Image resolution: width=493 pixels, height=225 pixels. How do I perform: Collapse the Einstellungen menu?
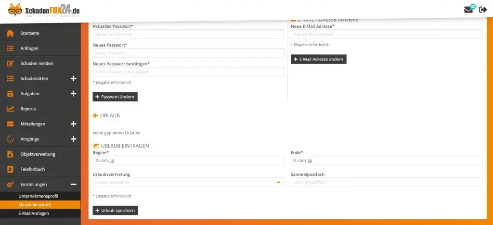[73, 184]
